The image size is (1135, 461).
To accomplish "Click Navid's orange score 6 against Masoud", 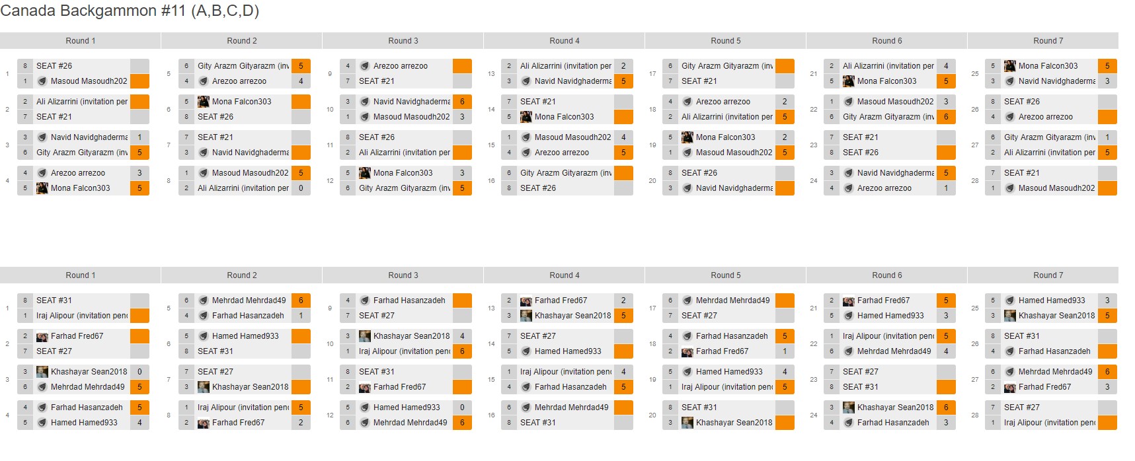I will click(x=462, y=102).
